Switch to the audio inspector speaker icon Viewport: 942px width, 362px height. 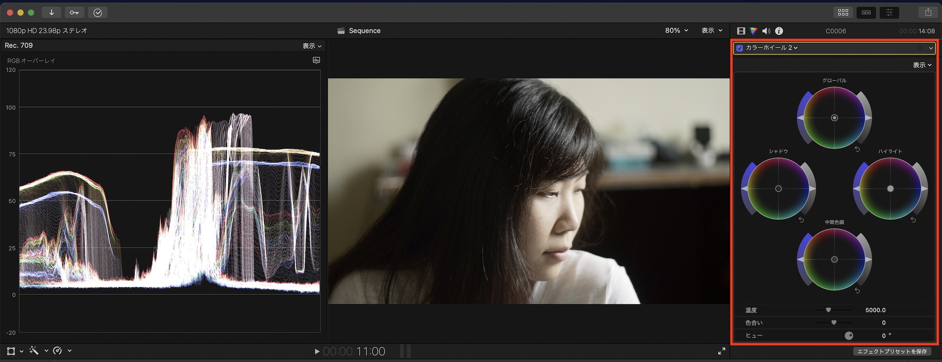coord(766,31)
